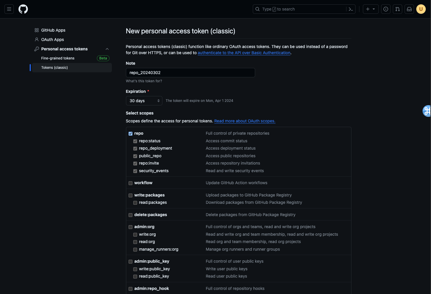
Task: Open the user avatar menu
Action: [421, 9]
